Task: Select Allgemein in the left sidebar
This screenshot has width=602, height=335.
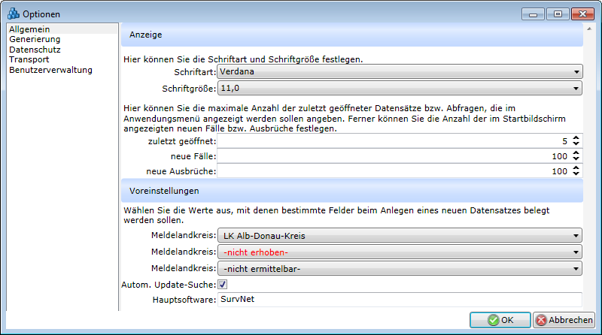Action: click(x=26, y=29)
